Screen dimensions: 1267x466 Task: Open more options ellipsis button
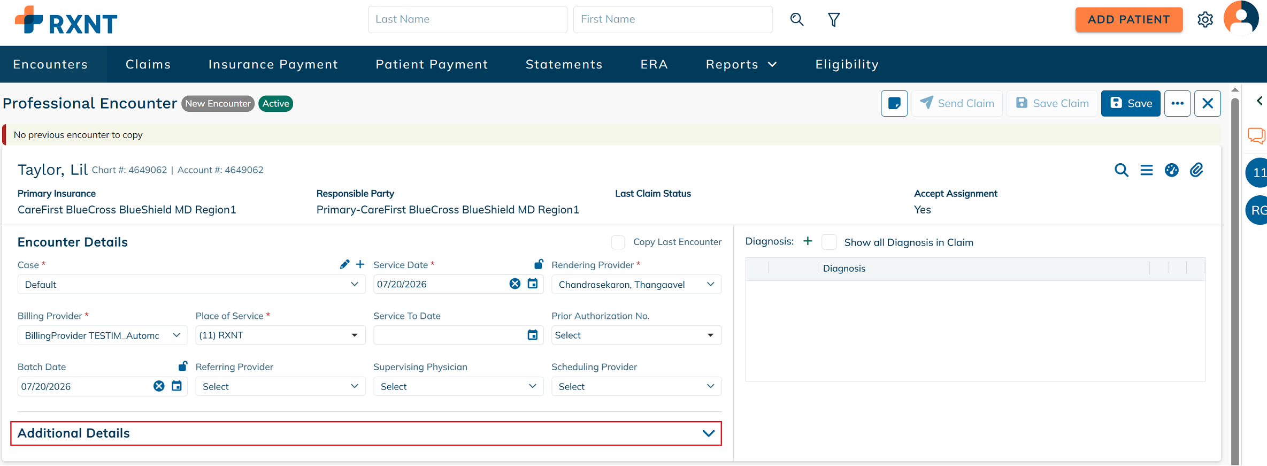click(x=1177, y=103)
